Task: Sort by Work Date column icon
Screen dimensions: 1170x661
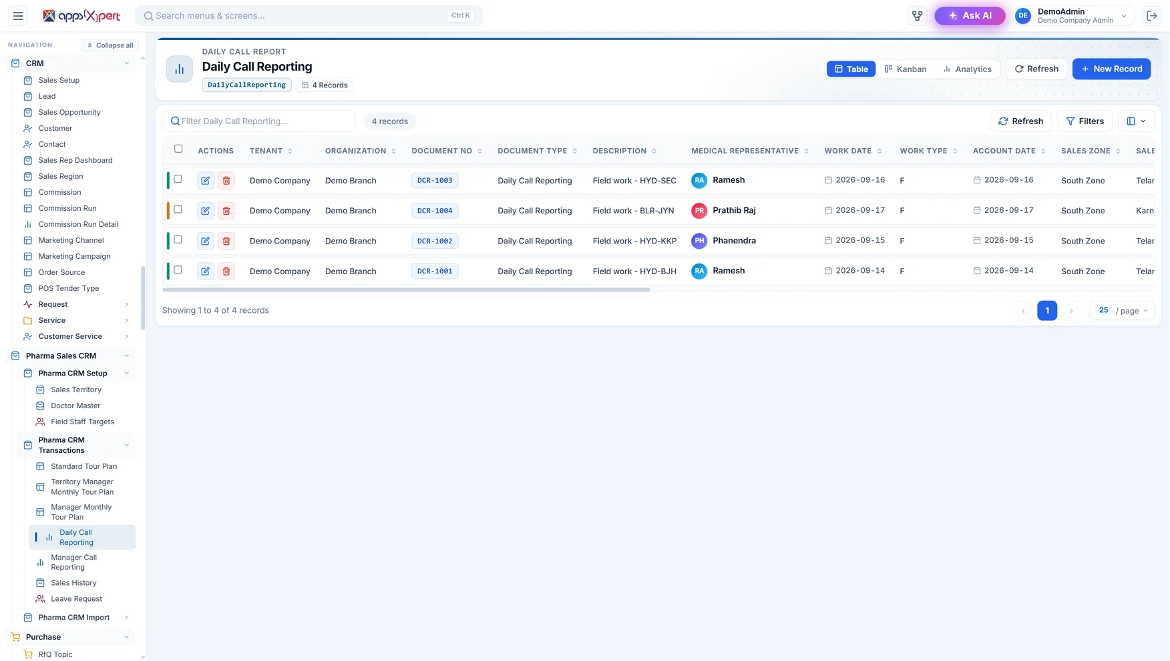Action: point(879,151)
